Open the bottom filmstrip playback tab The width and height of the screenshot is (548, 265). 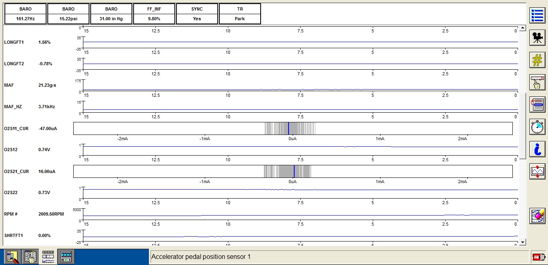tap(66, 257)
